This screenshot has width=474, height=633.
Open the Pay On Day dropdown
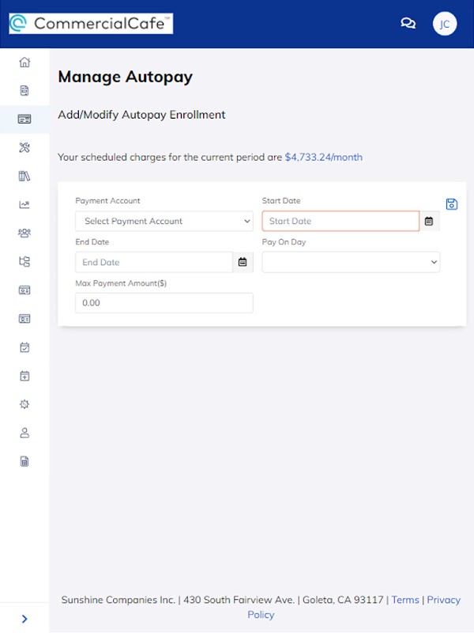(x=351, y=262)
